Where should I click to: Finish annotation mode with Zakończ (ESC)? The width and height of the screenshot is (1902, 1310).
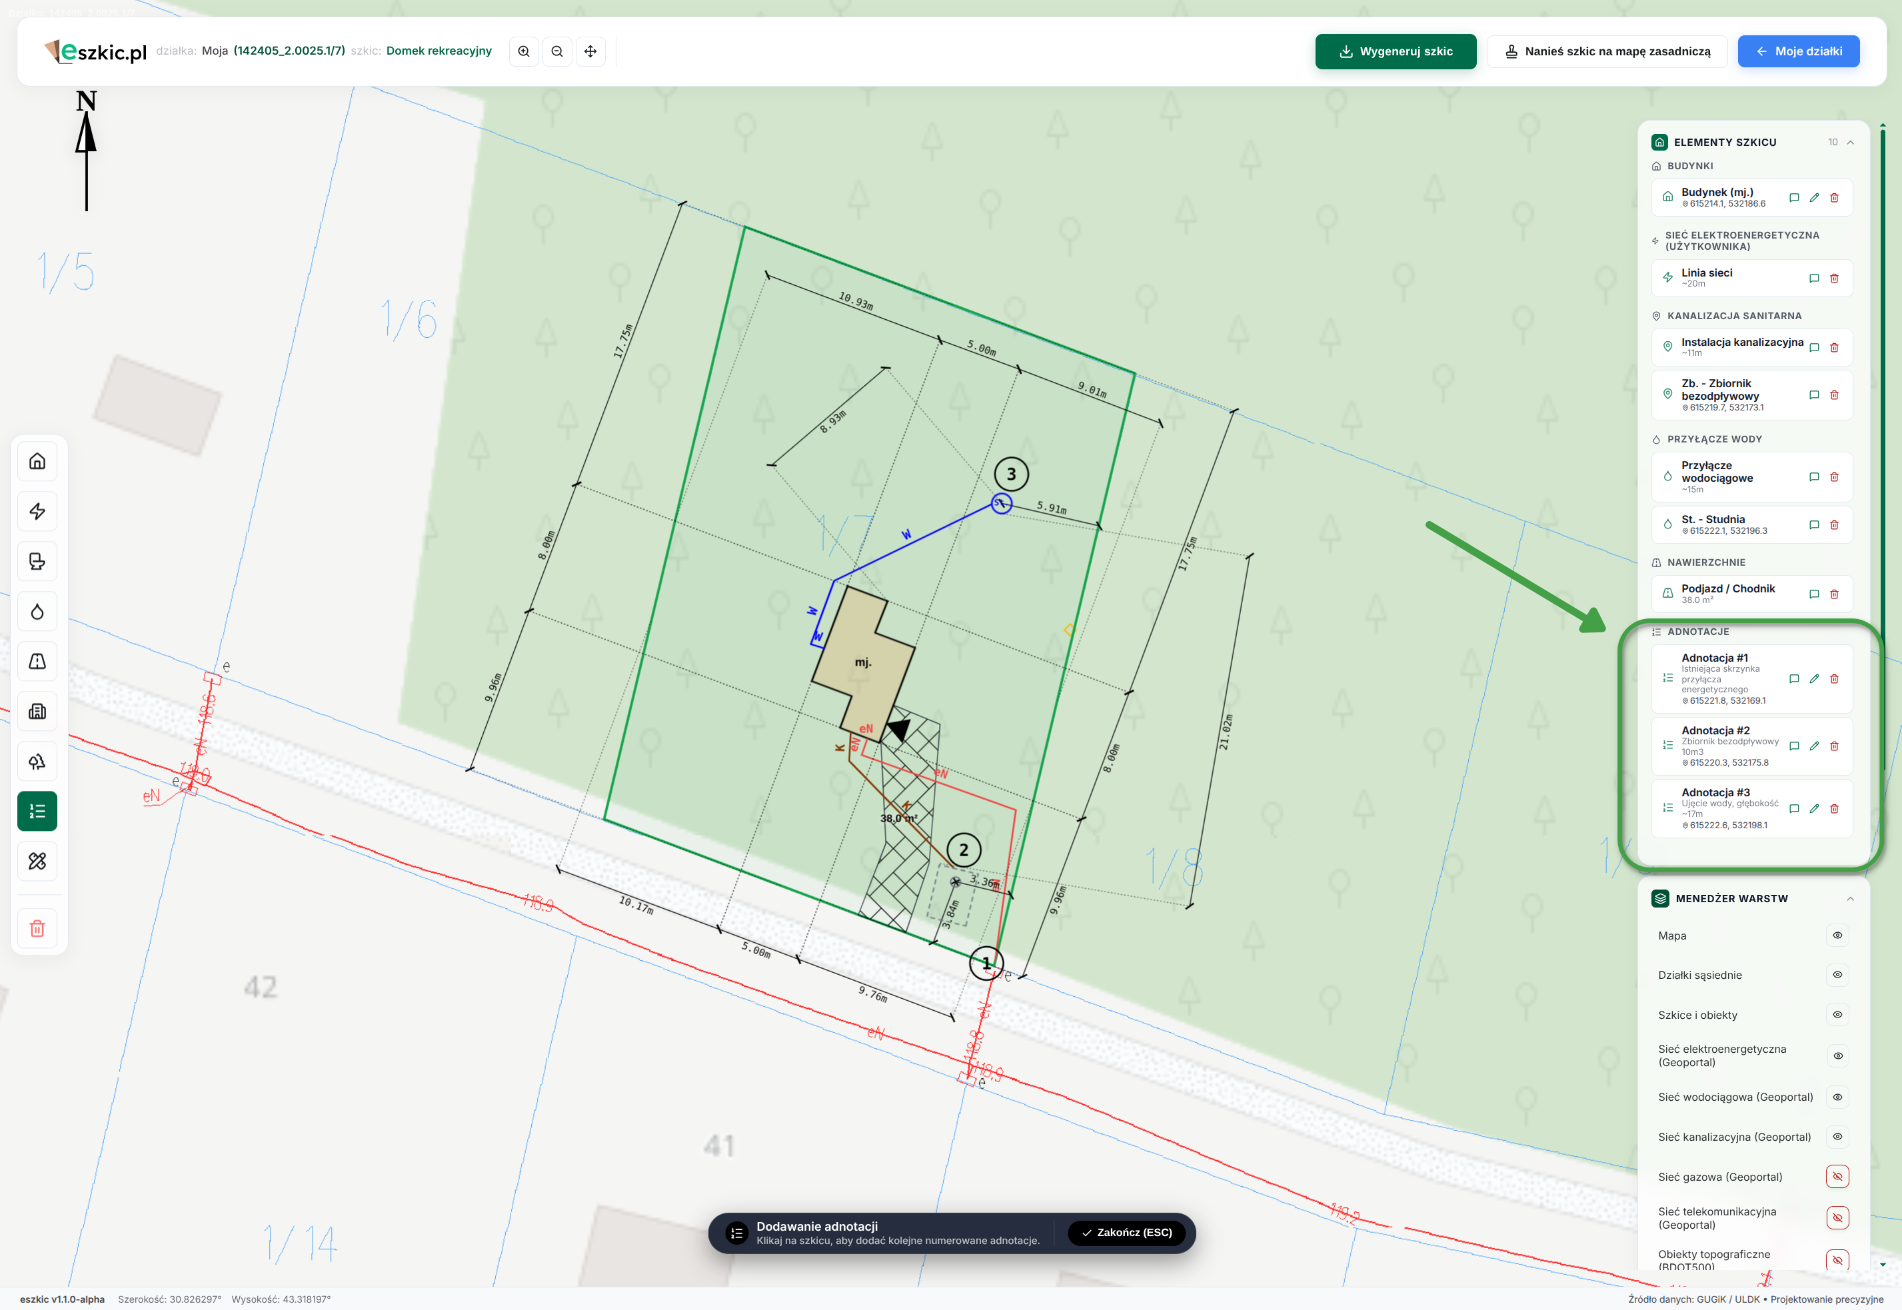pos(1126,1233)
